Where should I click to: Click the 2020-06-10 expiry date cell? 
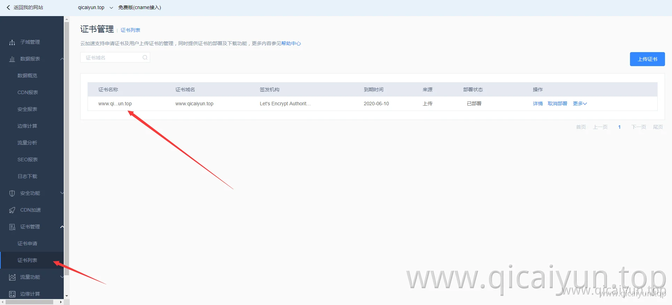coord(376,104)
